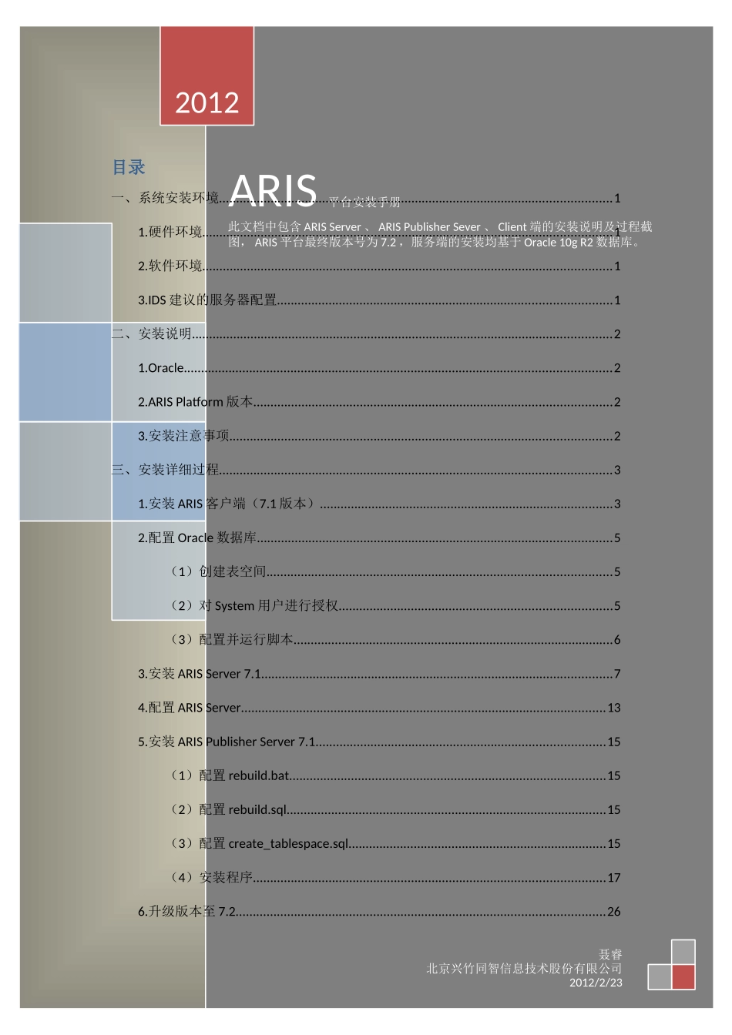732x1035 pixels.
Task: Click the '2012' year in red box
Action: click(207, 102)
